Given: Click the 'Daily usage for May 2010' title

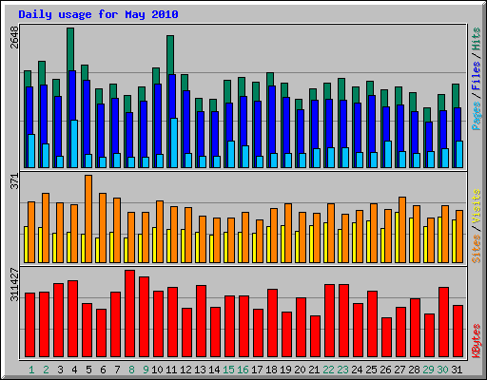Looking at the screenshot, I should click(x=98, y=14).
